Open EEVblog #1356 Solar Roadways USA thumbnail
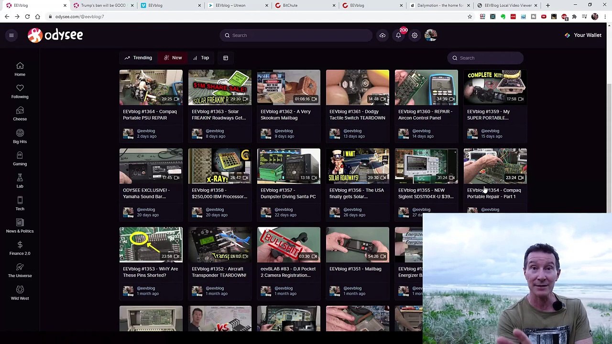The height and width of the screenshot is (344, 612). [358, 166]
